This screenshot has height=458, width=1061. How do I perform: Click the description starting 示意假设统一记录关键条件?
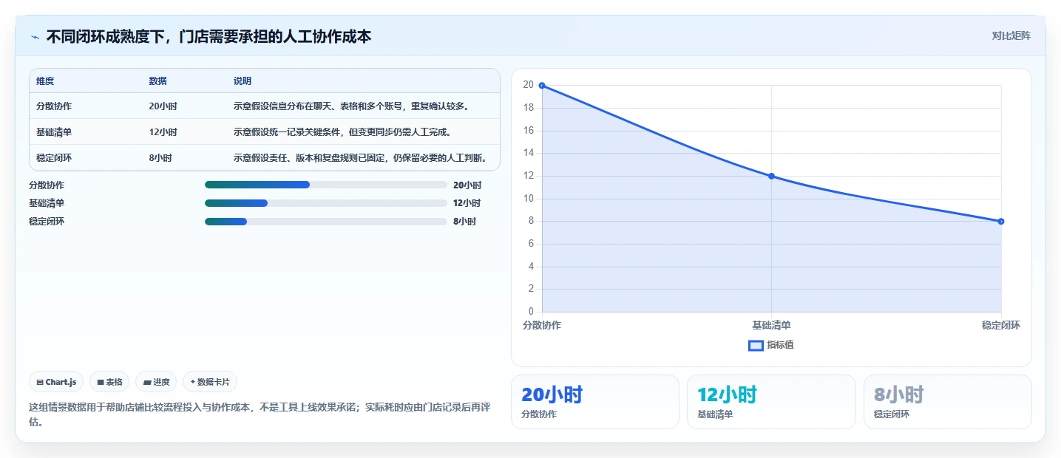coord(342,132)
